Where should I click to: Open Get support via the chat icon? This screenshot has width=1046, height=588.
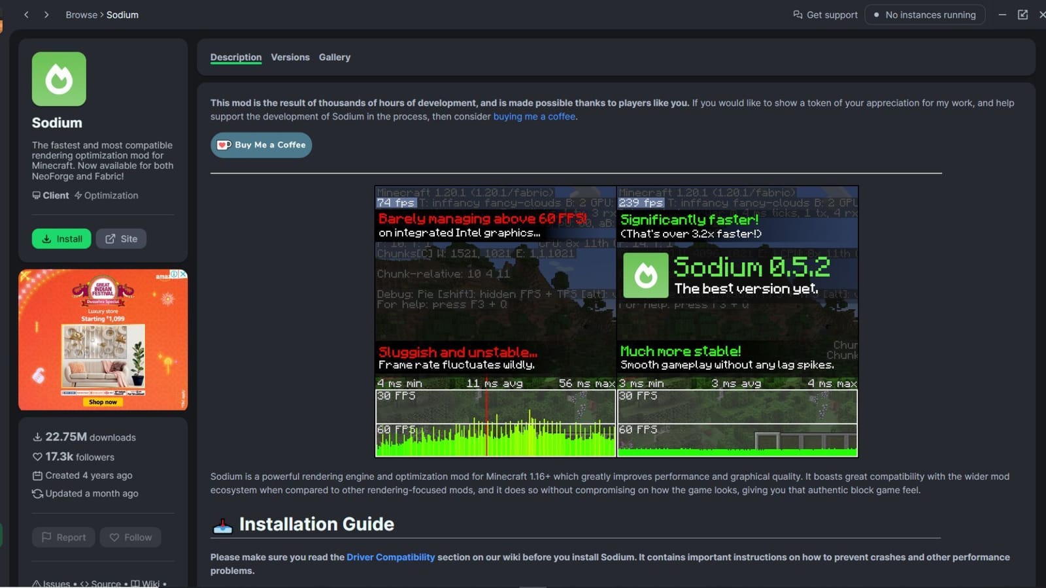tap(799, 14)
